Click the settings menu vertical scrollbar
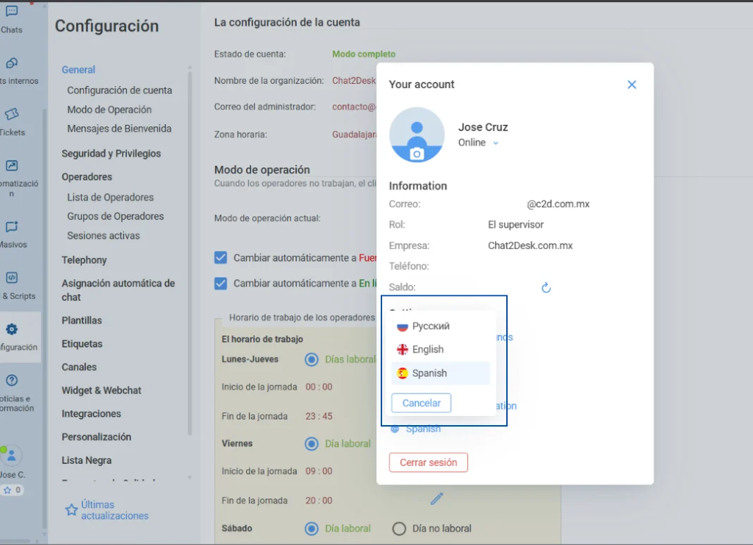This screenshot has height=545, width=753. 190,252
